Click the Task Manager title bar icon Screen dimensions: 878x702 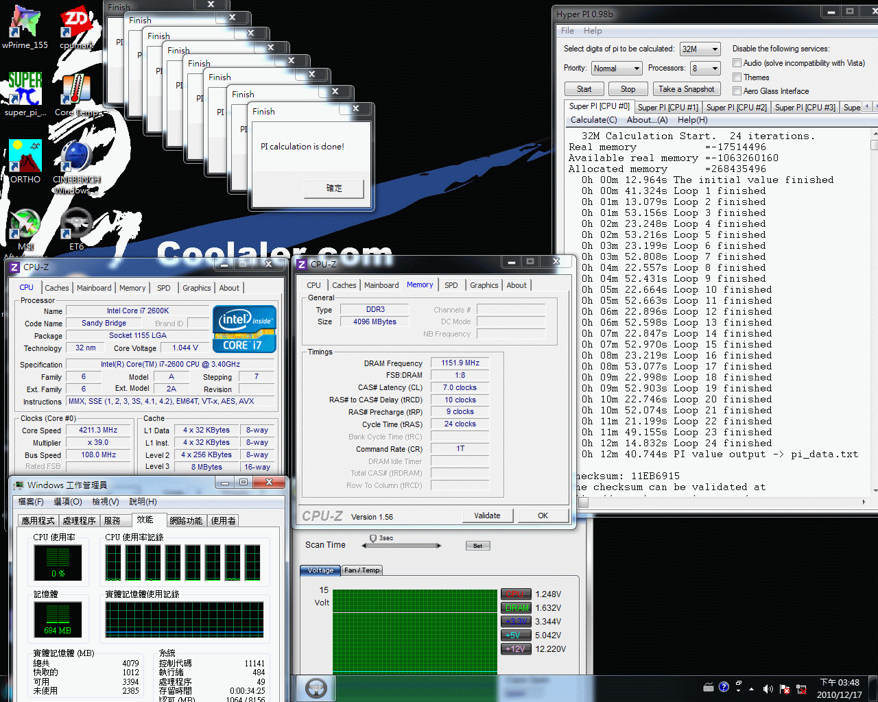(18, 485)
